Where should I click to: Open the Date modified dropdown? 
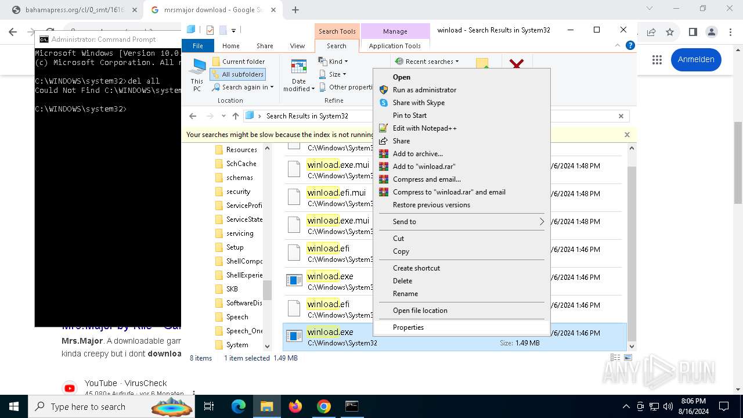point(299,75)
